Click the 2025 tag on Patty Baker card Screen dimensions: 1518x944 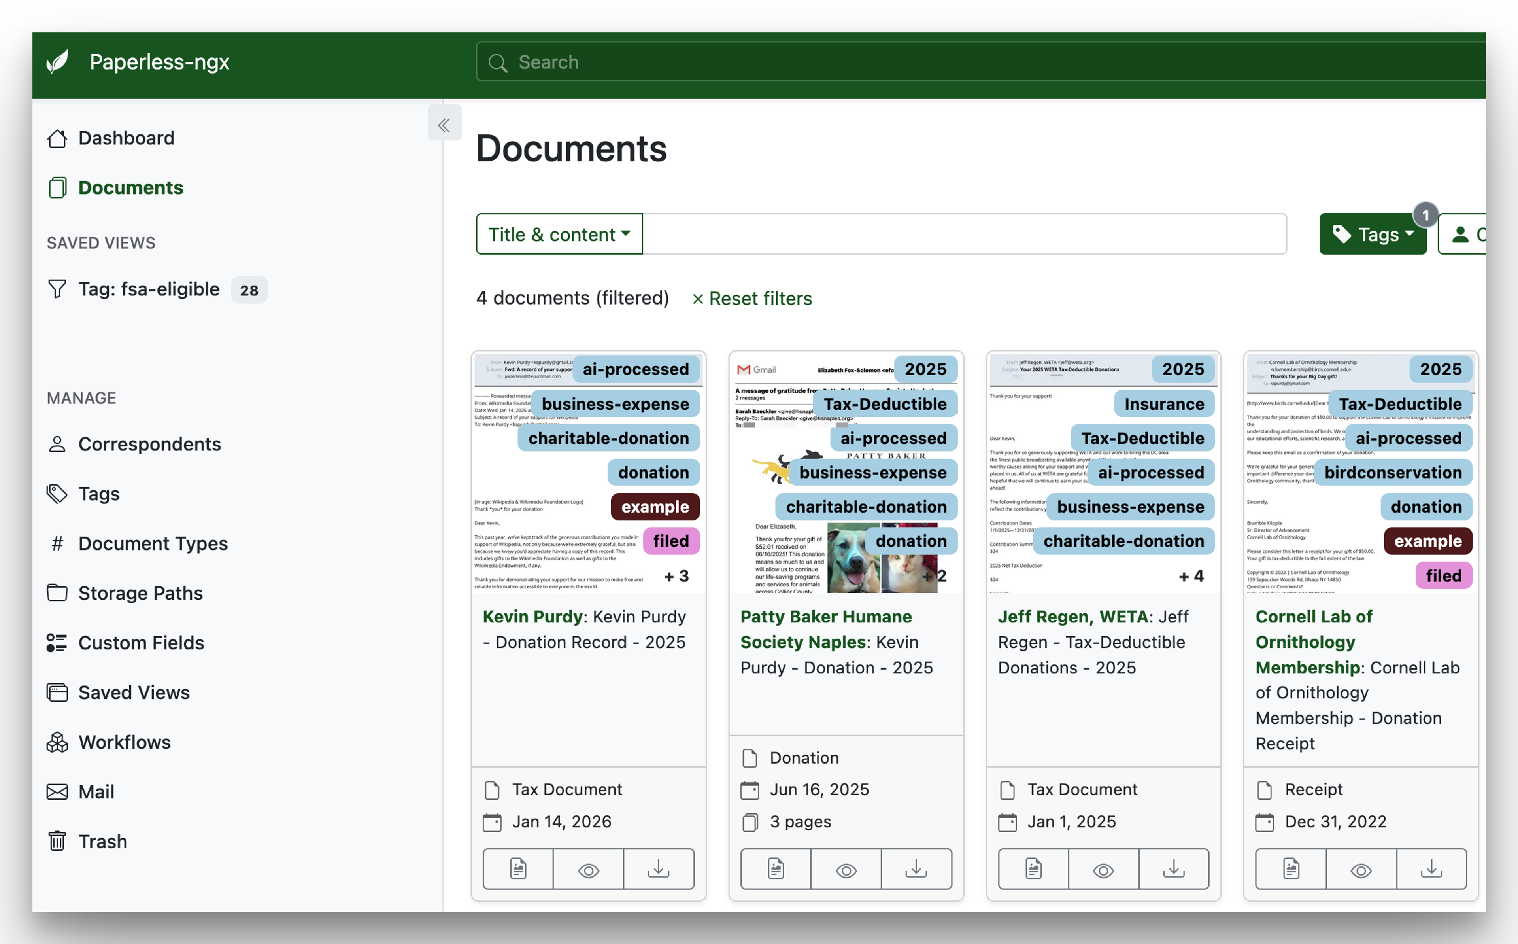click(926, 369)
